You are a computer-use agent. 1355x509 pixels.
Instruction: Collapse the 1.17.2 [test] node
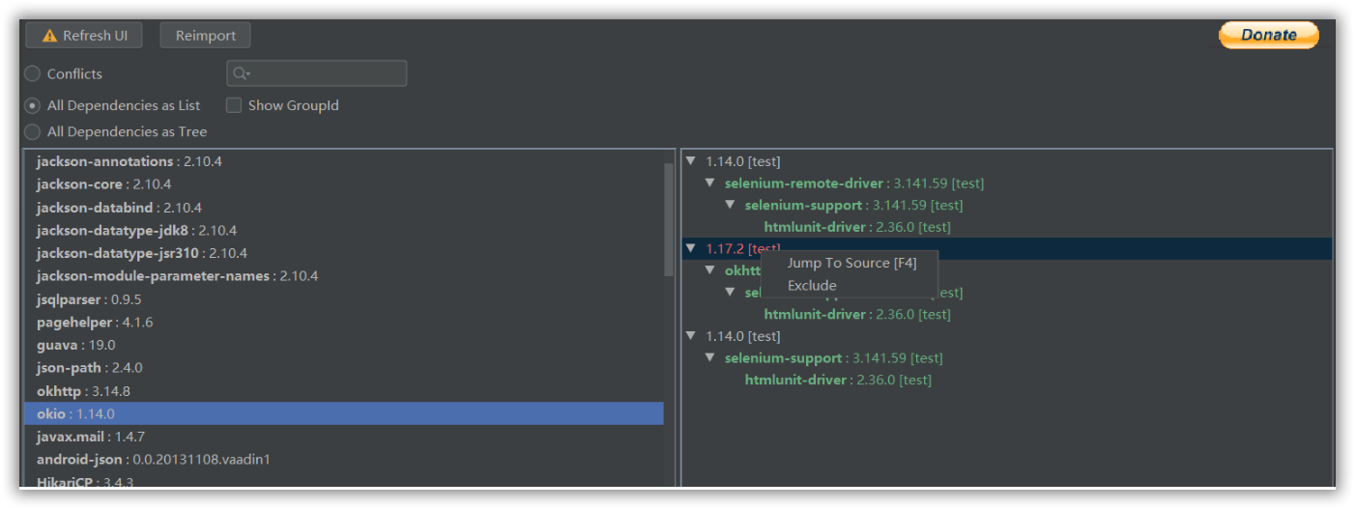pyautogui.click(x=690, y=248)
